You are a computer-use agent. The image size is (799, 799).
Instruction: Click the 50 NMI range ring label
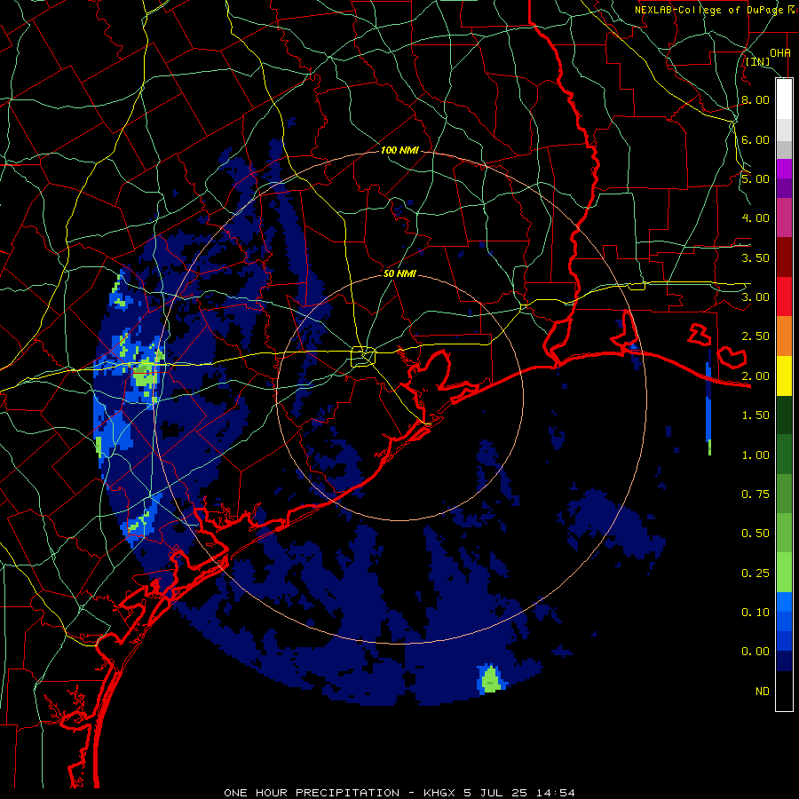click(x=399, y=273)
